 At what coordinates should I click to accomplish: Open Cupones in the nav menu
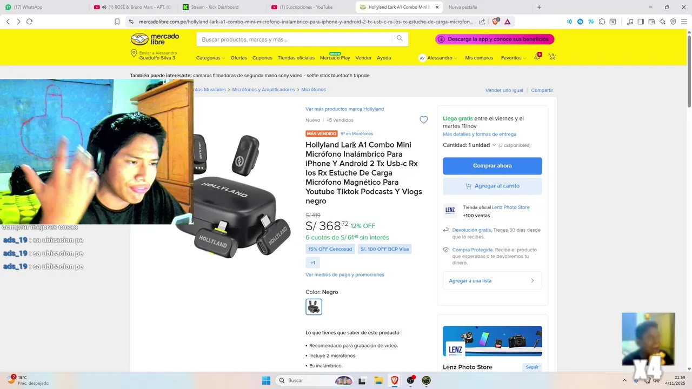(262, 58)
